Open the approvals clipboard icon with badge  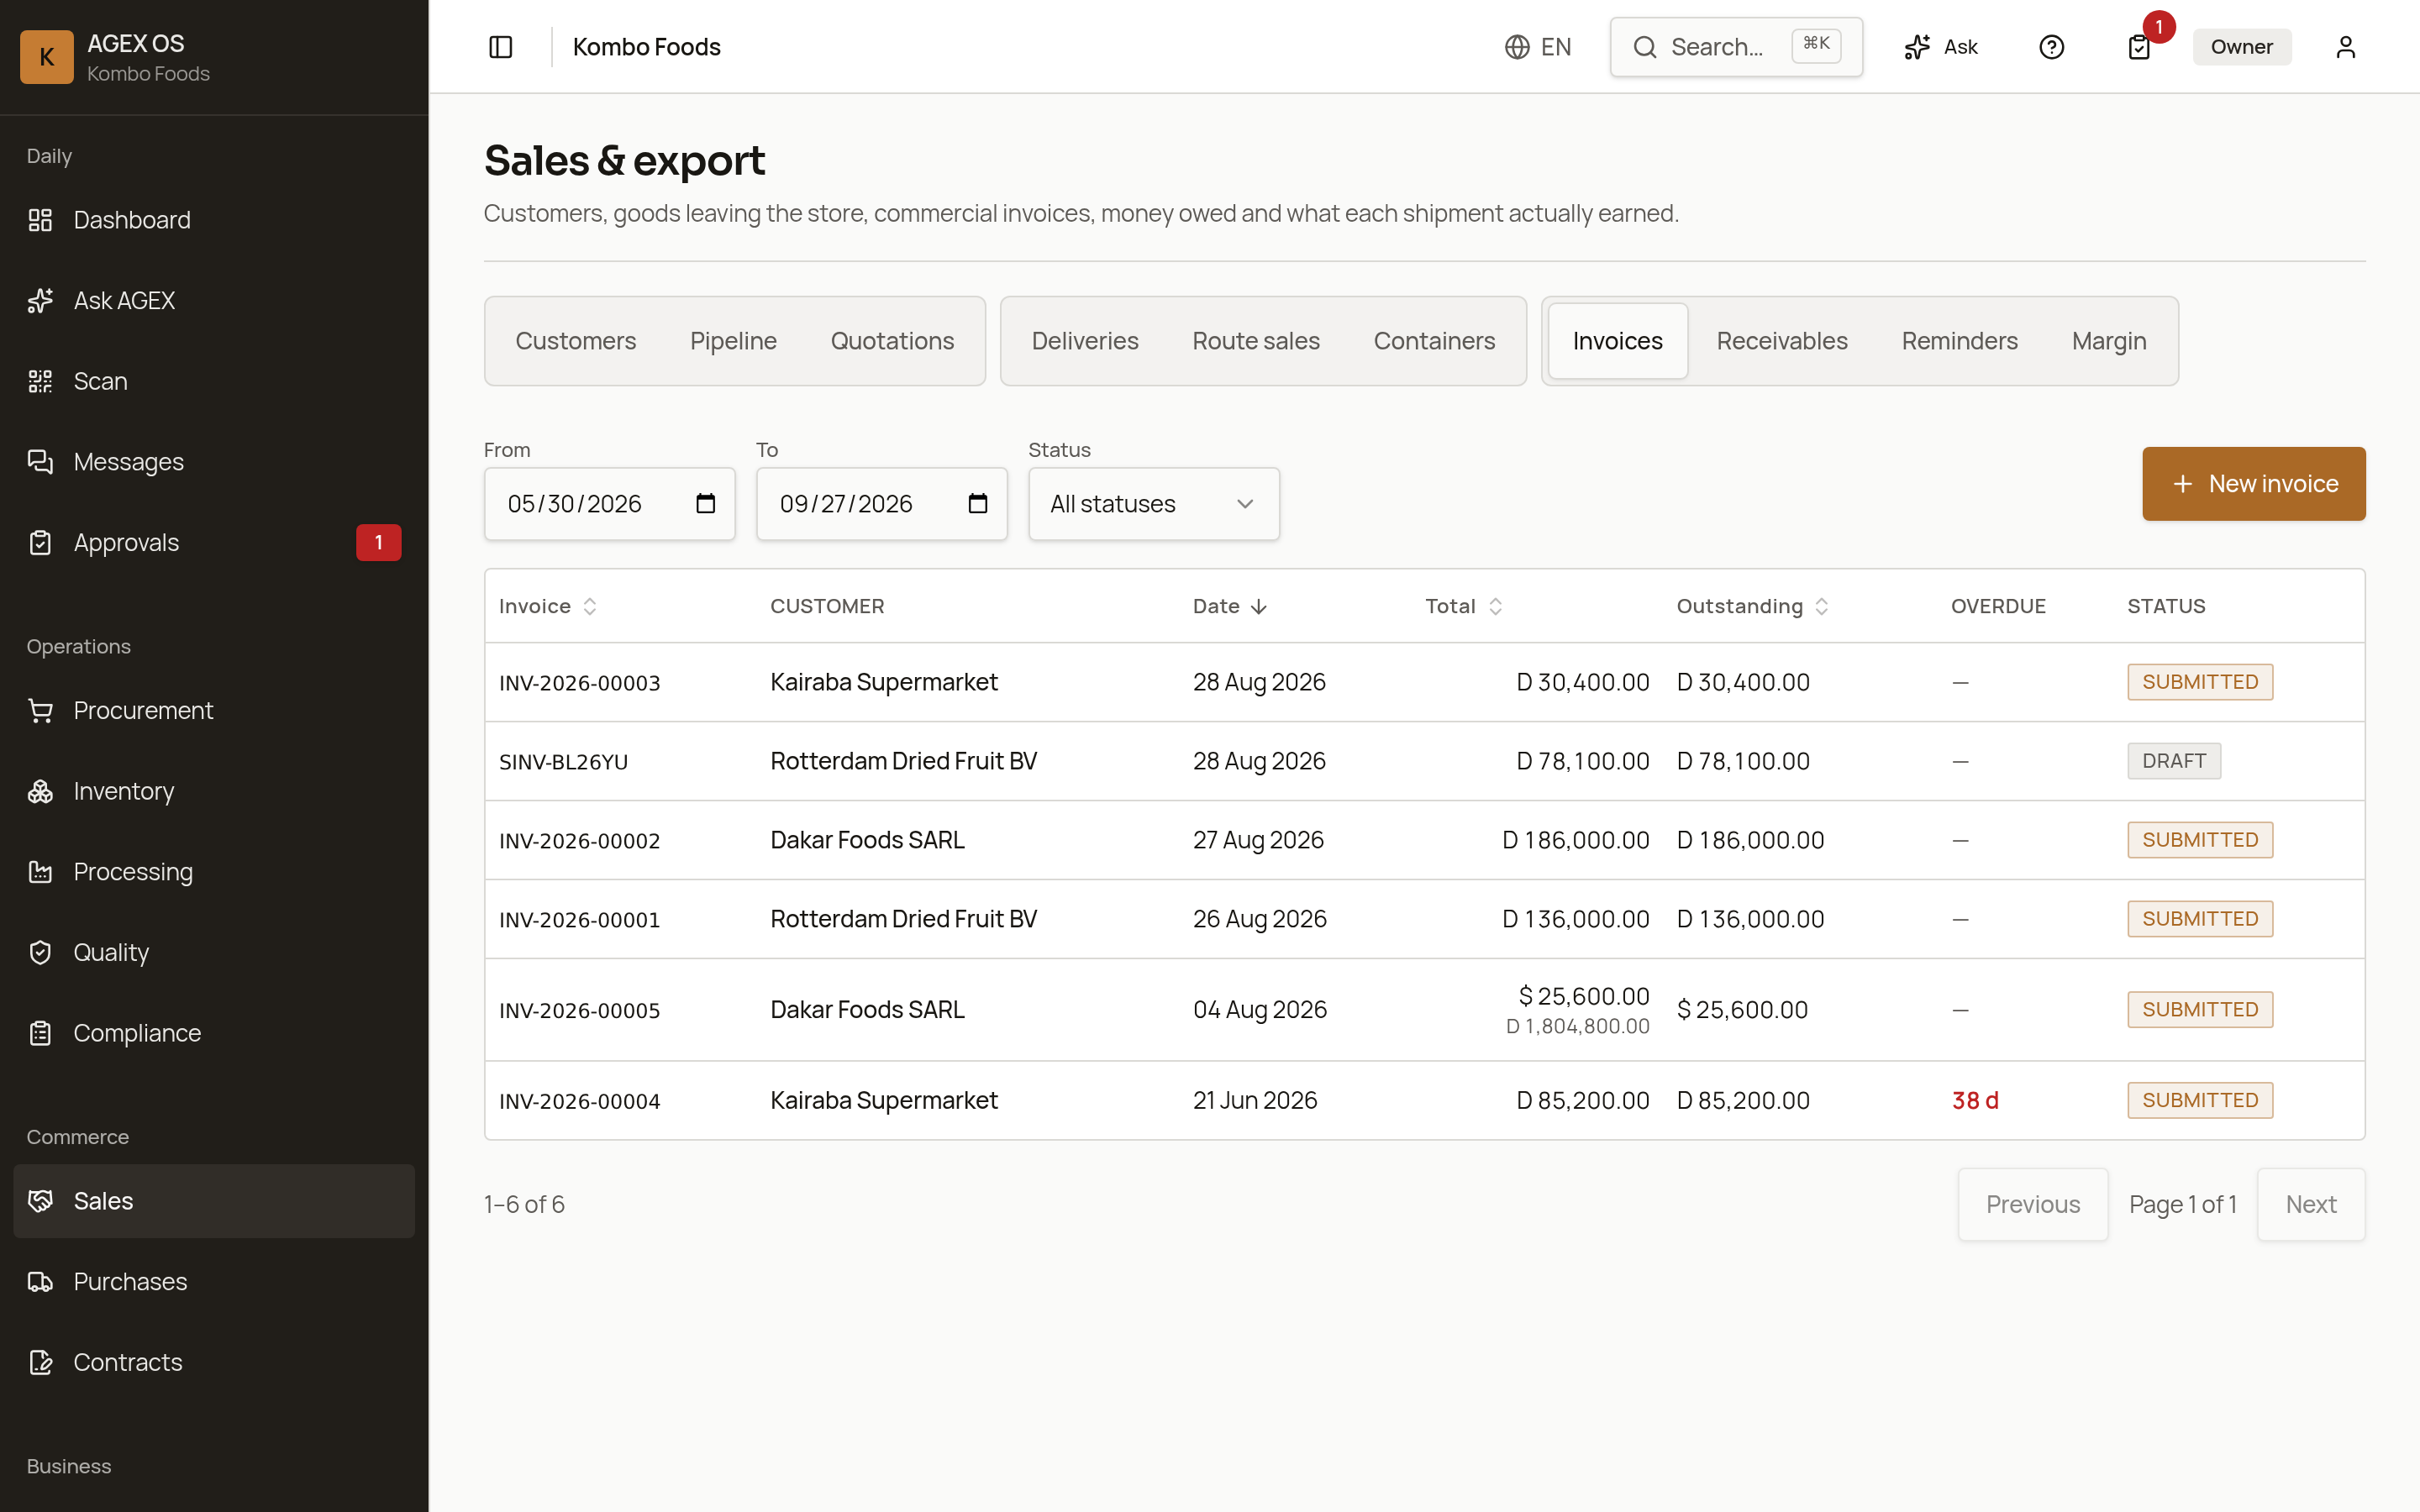tap(2139, 47)
